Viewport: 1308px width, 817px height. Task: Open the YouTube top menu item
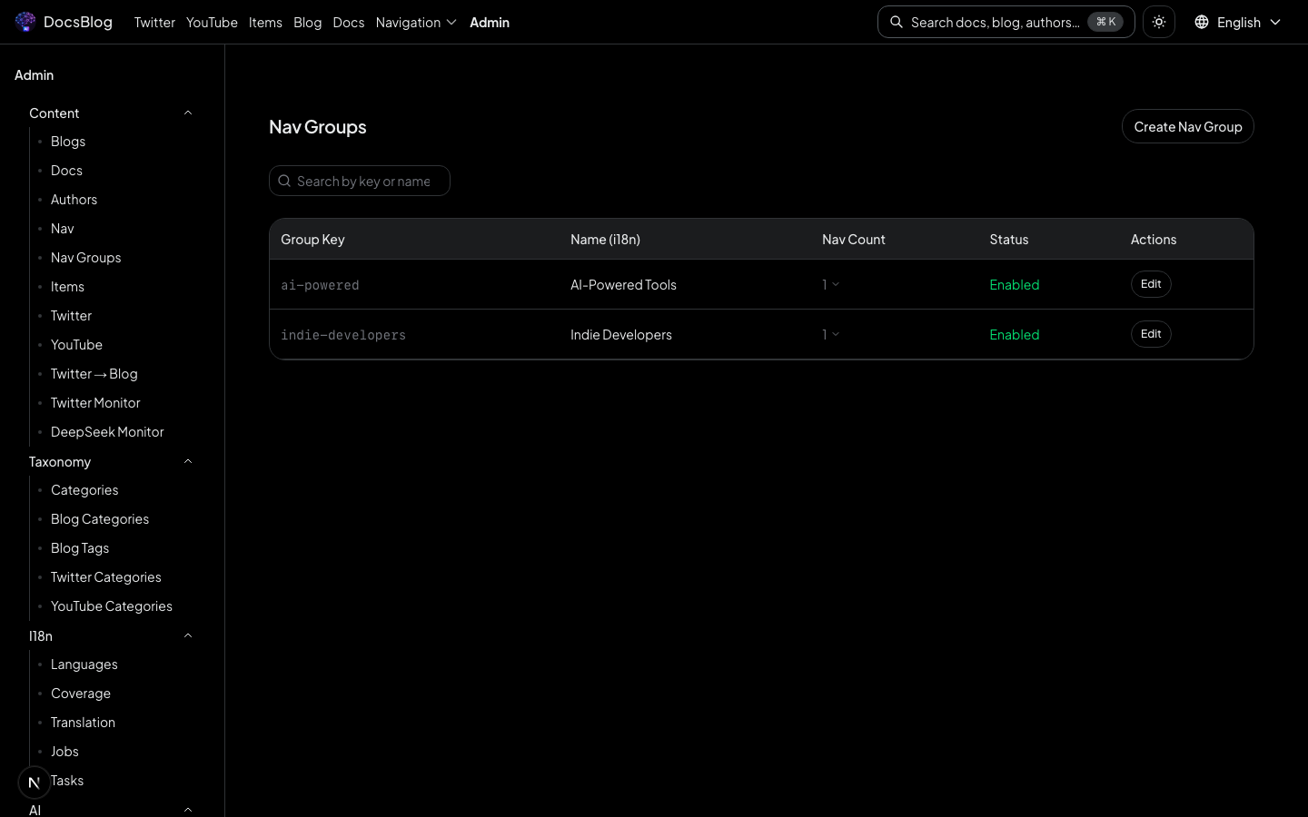(x=212, y=22)
